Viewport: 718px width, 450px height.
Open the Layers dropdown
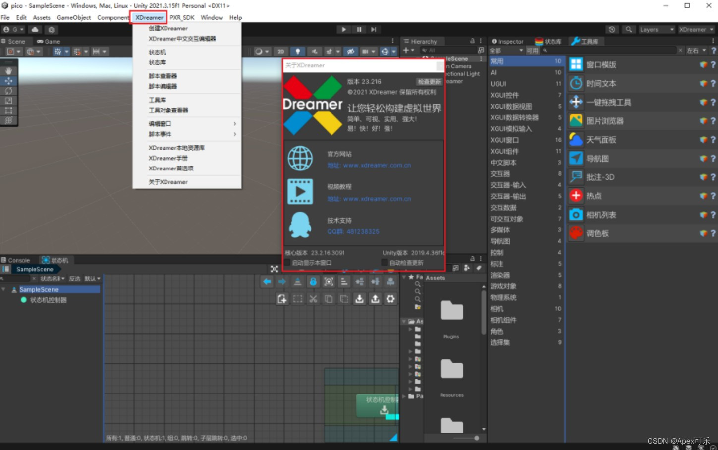(657, 30)
